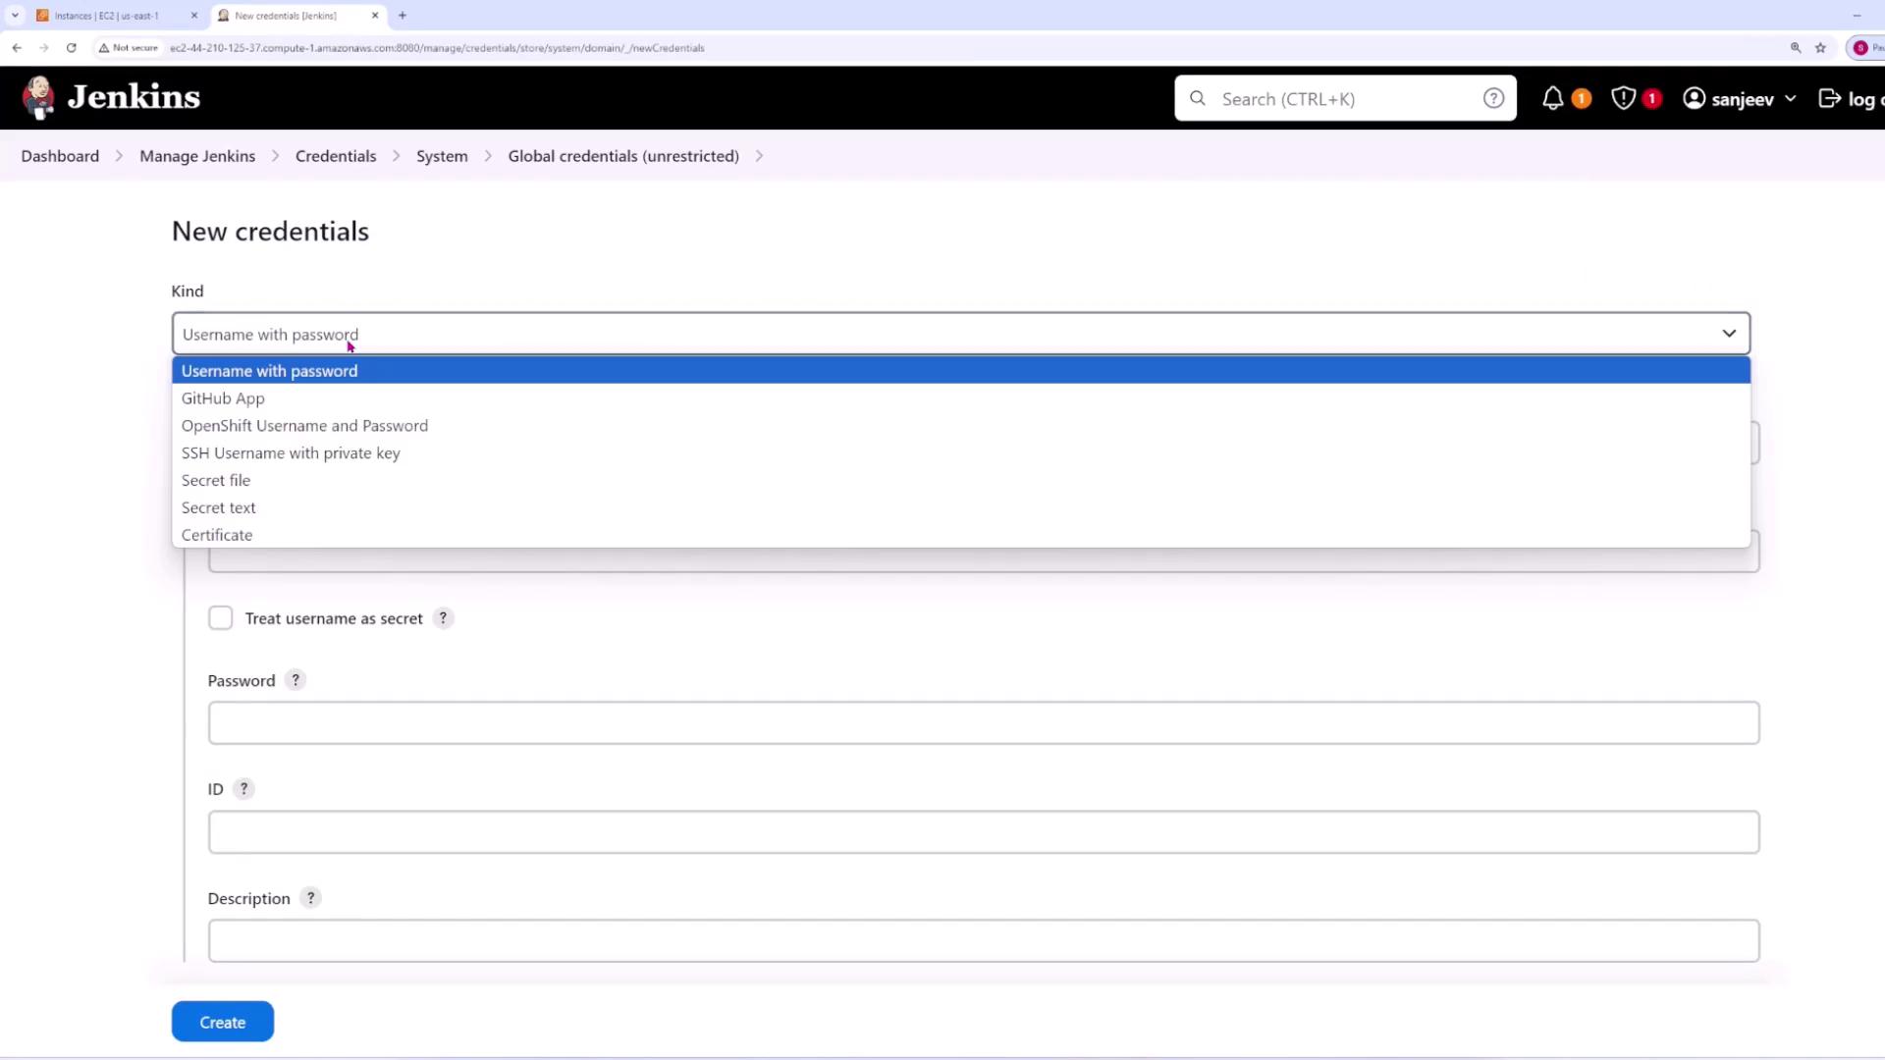Click into the Password input field
The height and width of the screenshot is (1060, 1885).
(x=983, y=723)
